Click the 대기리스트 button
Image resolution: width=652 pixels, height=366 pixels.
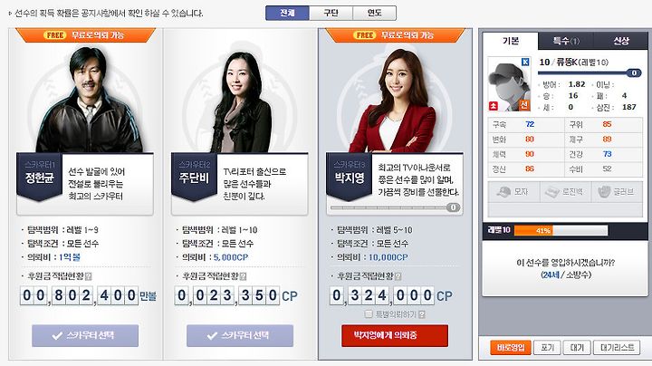click(x=617, y=347)
